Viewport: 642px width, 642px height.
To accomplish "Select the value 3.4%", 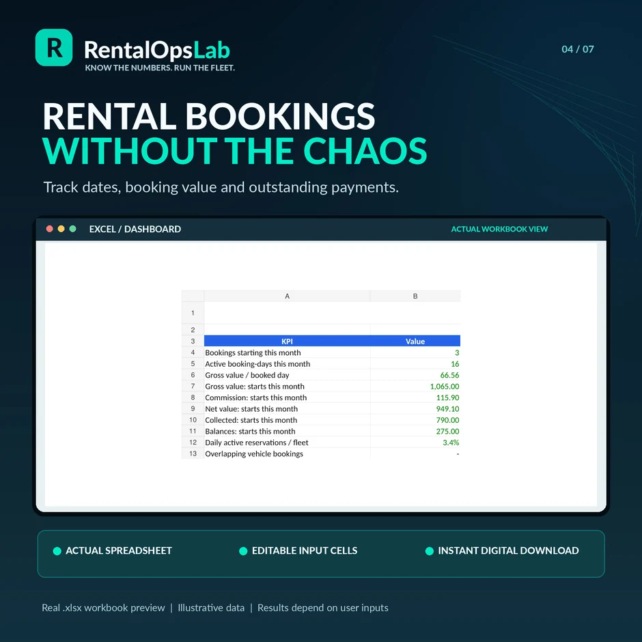I will pyautogui.click(x=415, y=443).
